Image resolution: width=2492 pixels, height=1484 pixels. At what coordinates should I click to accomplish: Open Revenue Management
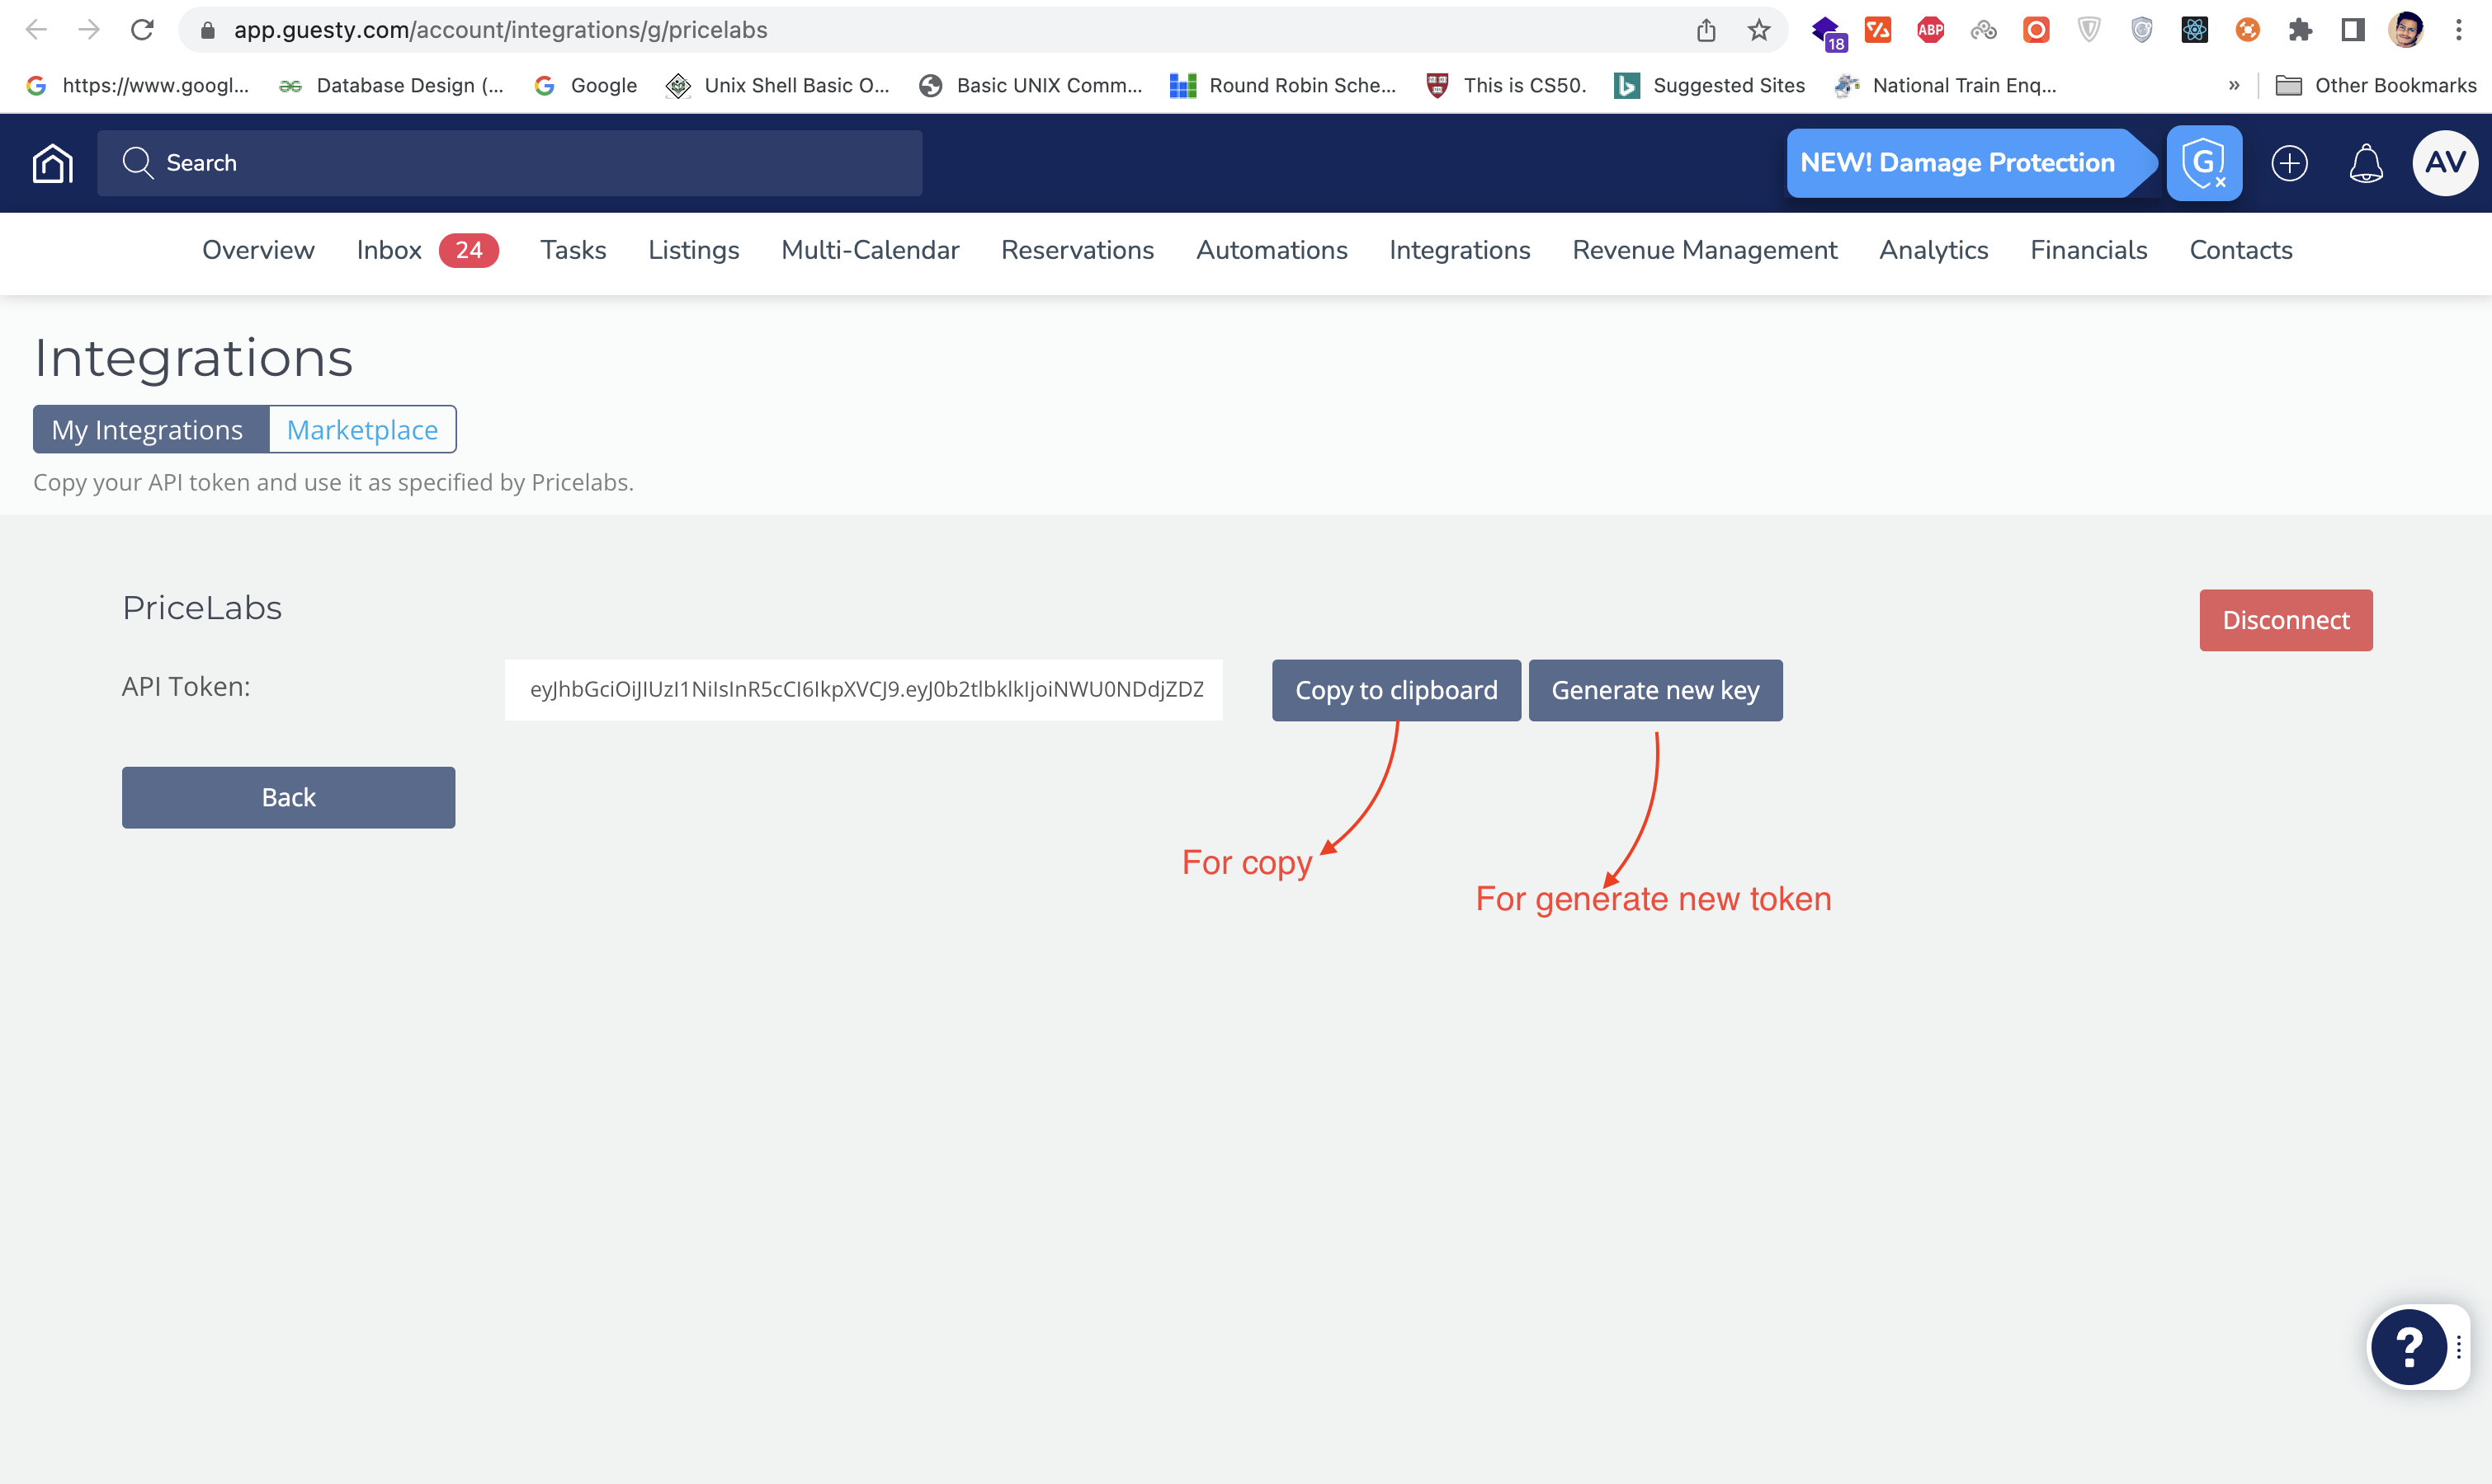pos(1704,250)
